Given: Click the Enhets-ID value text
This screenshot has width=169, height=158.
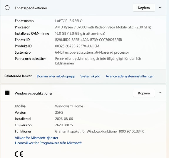Looking at the screenshot, I should pyautogui.click(x=88, y=40).
